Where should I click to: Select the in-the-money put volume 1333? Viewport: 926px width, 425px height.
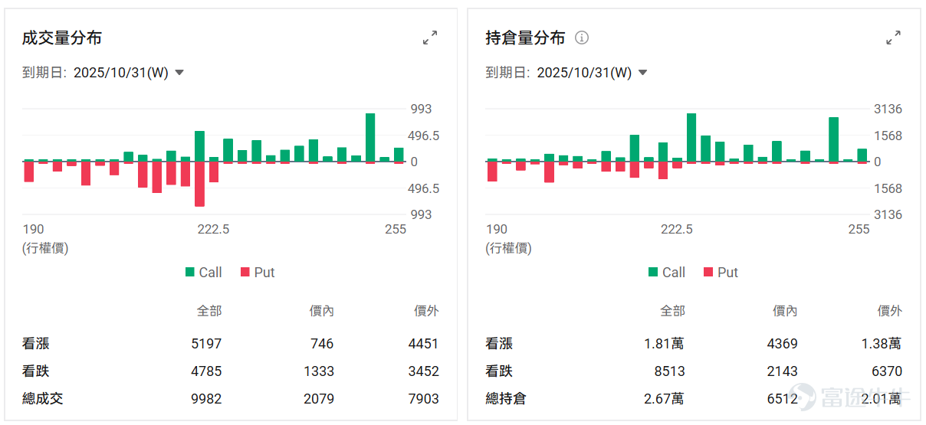point(319,371)
